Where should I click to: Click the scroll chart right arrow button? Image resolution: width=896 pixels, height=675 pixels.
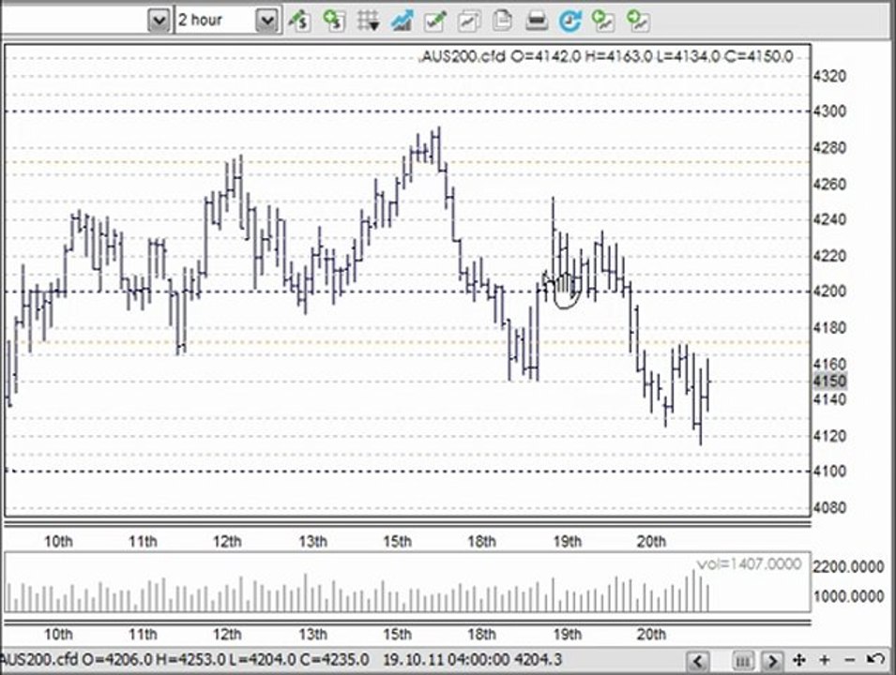click(772, 661)
